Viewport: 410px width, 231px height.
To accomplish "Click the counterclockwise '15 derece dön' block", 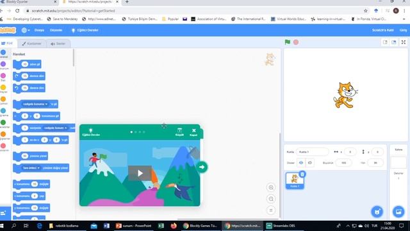I will coord(29,88).
